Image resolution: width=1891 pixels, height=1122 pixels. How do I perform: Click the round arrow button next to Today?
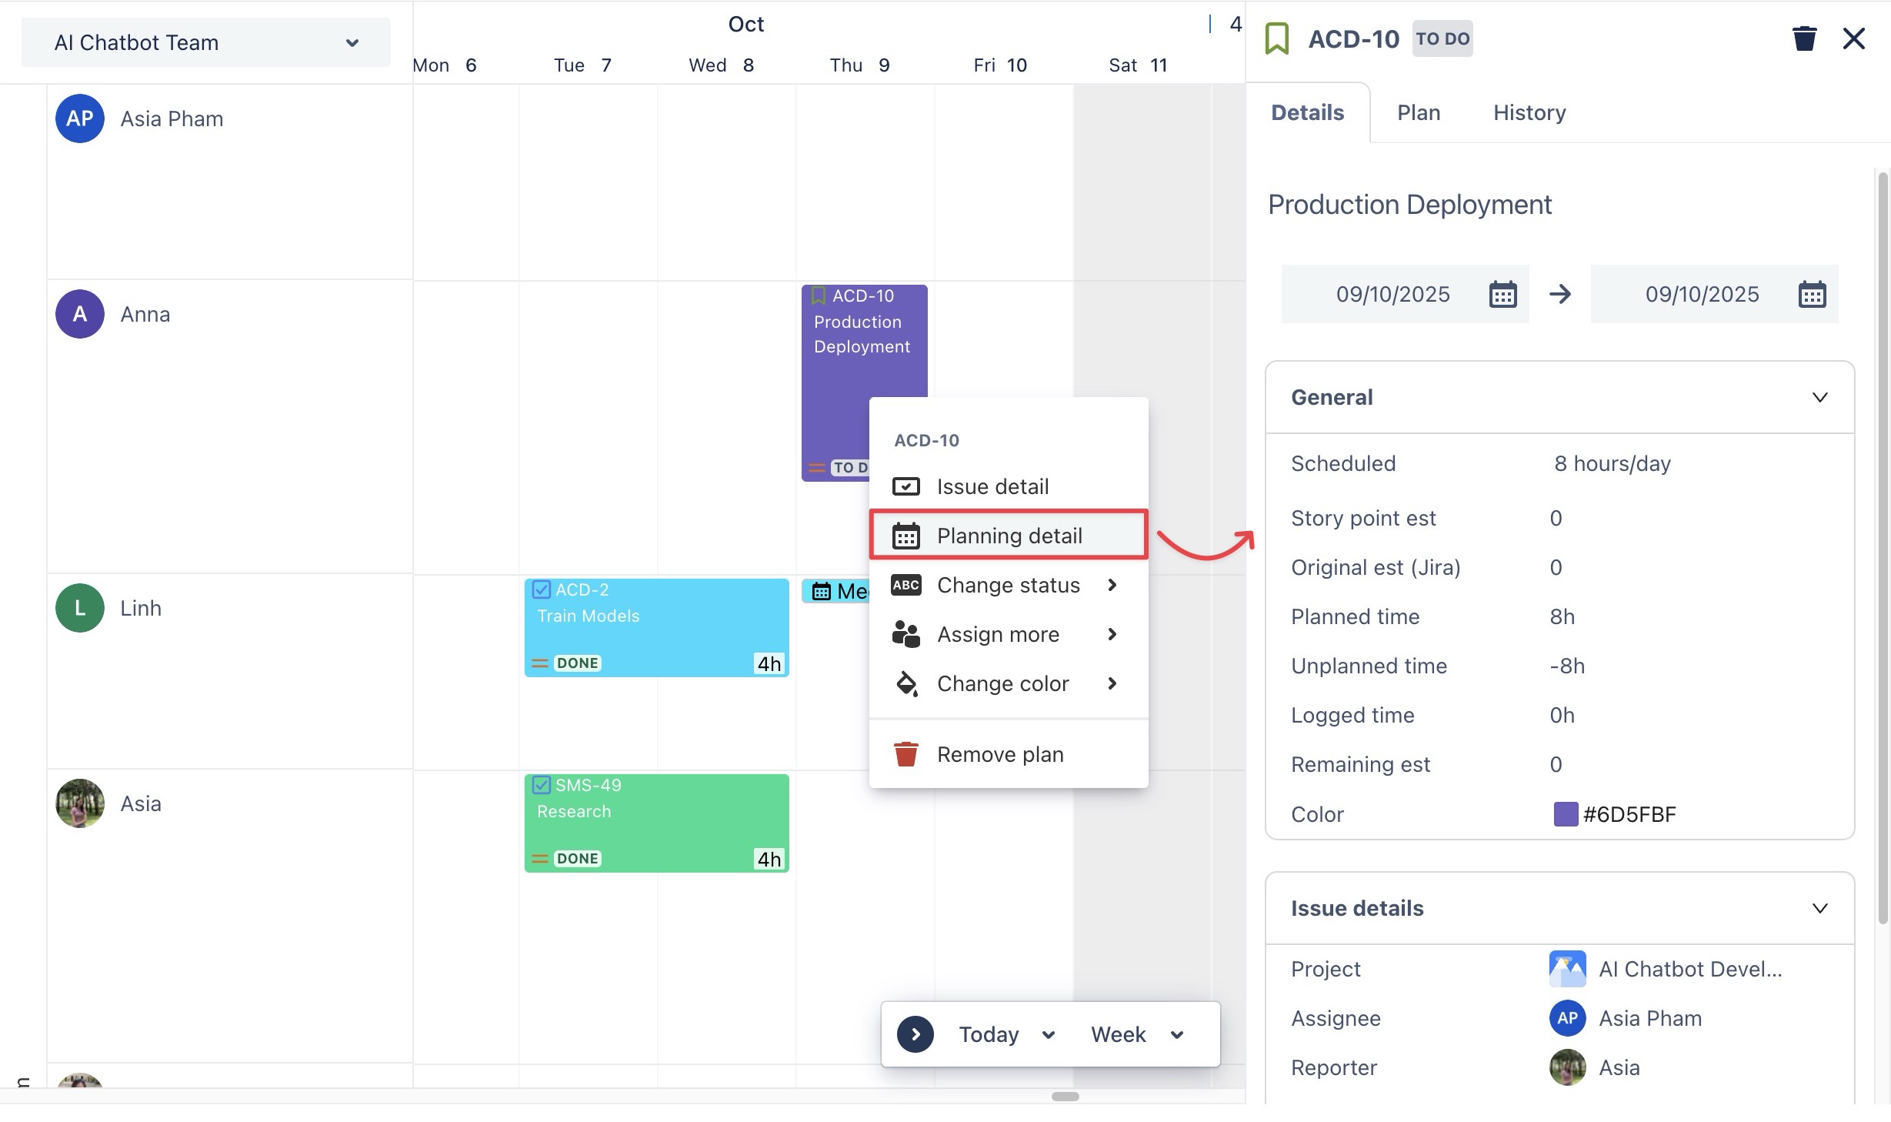tap(915, 1034)
